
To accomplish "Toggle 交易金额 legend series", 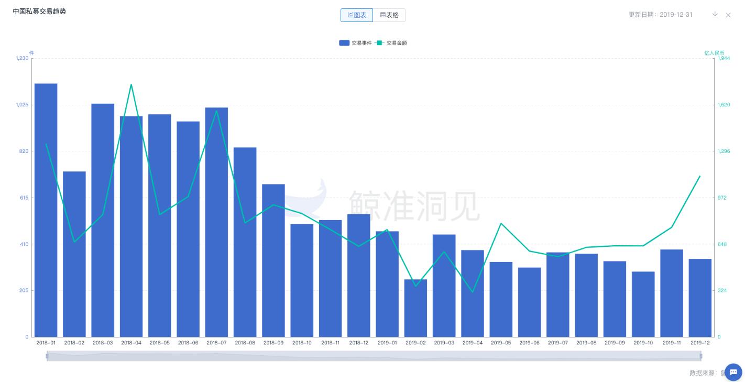I will tap(391, 43).
